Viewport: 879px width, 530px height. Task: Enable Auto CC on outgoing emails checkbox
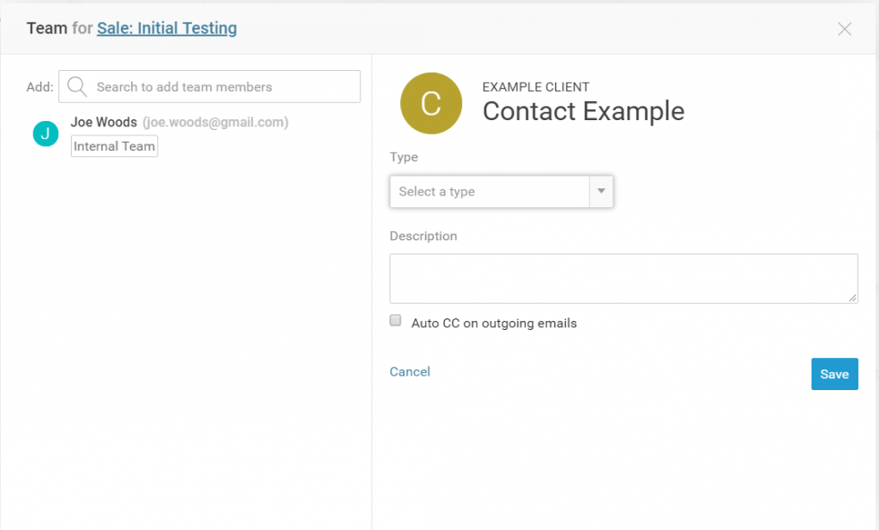coord(396,321)
